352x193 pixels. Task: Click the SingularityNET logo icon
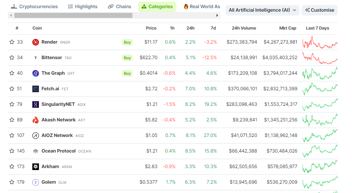tap(35, 104)
